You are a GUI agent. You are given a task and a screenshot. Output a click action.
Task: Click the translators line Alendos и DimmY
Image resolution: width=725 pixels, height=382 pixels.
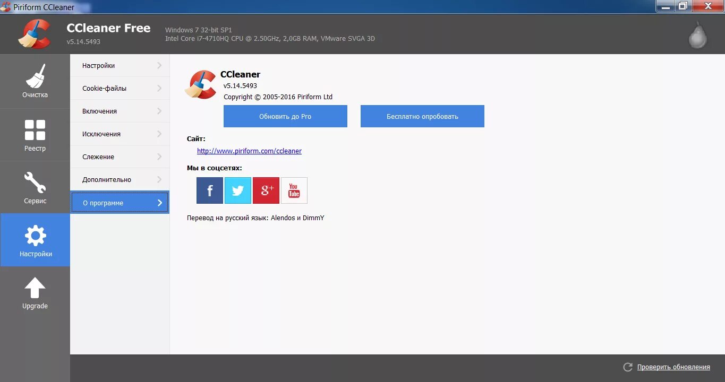tap(255, 218)
